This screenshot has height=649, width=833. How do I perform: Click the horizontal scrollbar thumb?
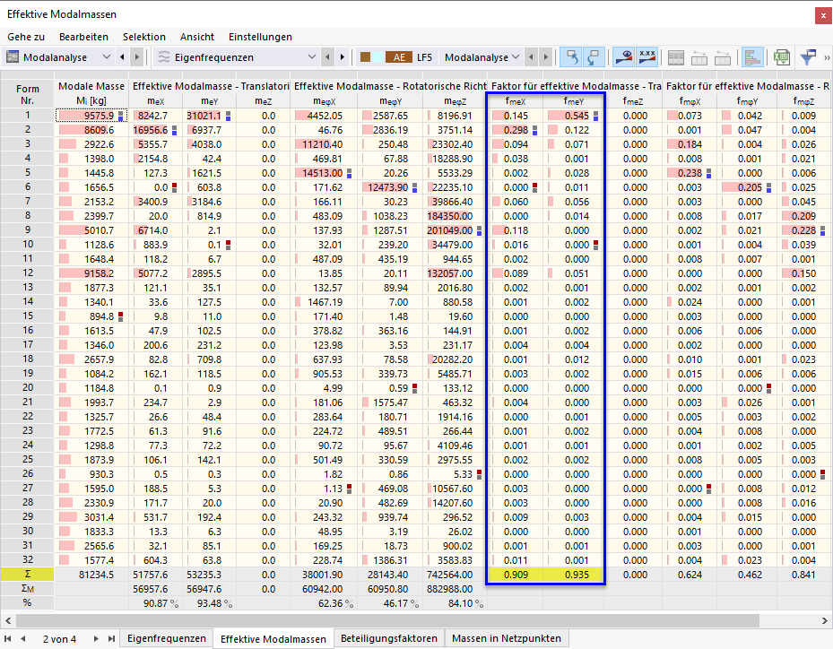pyautogui.click(x=387, y=620)
